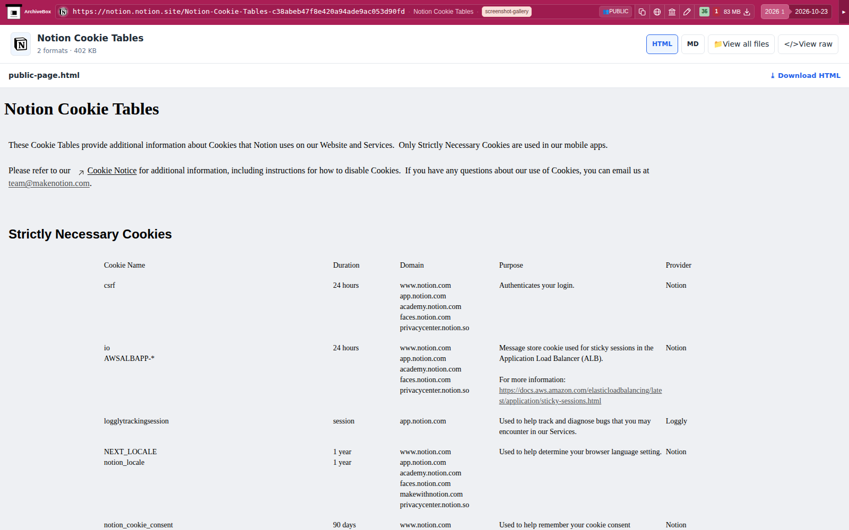The height and width of the screenshot is (530, 849).
Task: Click the 'logglytrackingsession' cookie name
Action: [136, 421]
